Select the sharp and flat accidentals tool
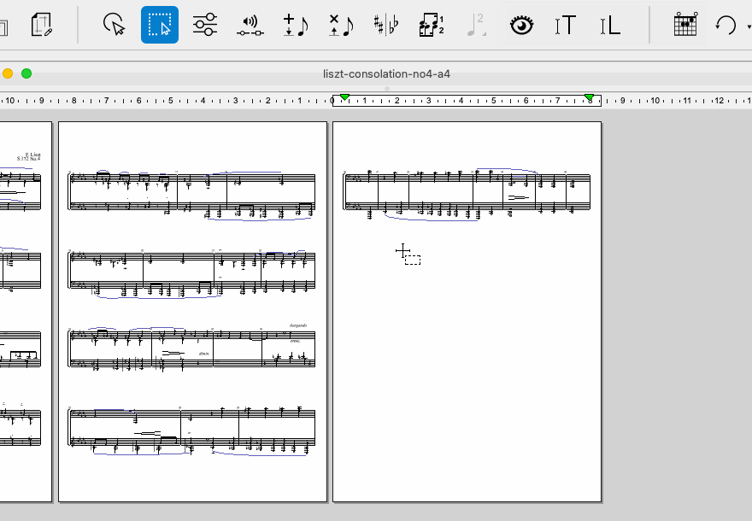Image resolution: width=752 pixels, height=521 pixels. click(386, 25)
